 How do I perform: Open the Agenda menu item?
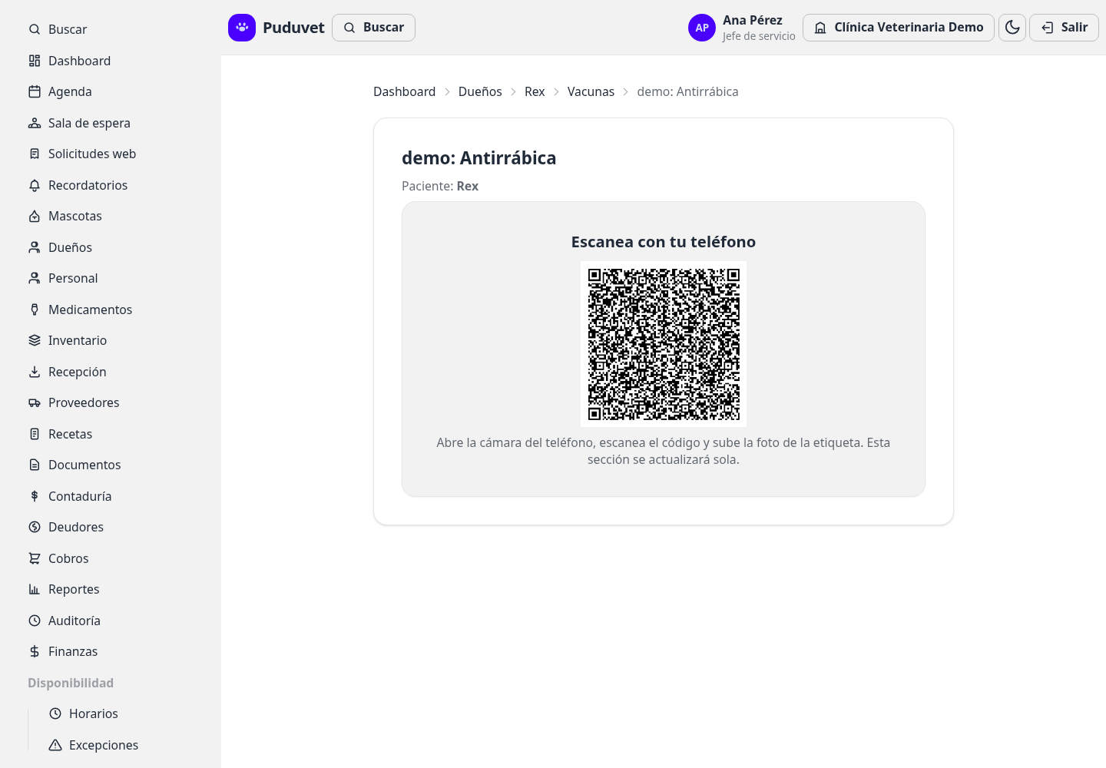pos(111,91)
